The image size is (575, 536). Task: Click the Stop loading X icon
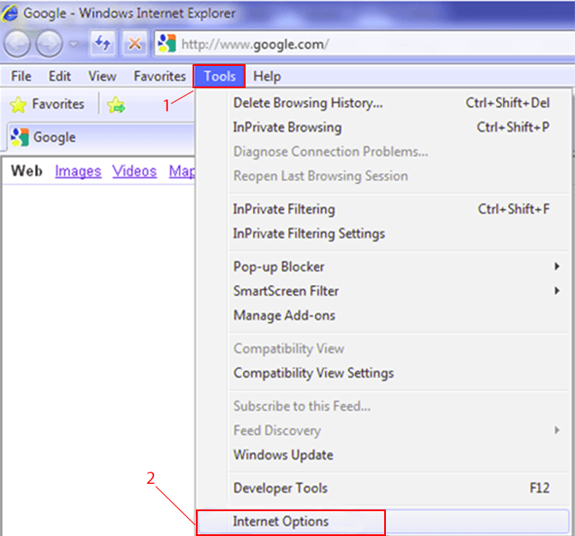click(134, 44)
